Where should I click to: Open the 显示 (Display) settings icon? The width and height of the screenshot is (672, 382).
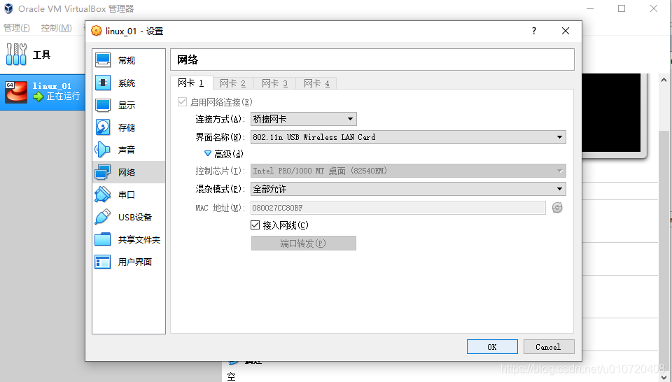click(103, 105)
